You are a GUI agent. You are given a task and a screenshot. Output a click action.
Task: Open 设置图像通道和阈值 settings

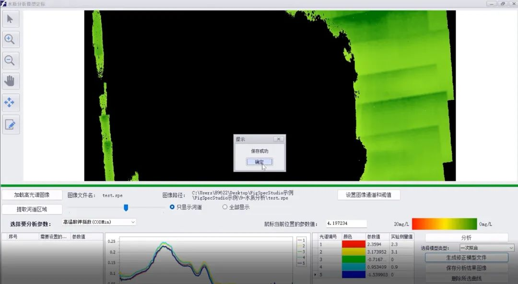tap(368, 194)
